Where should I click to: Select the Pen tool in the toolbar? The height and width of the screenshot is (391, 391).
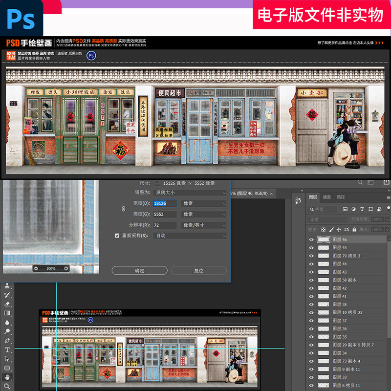(6, 342)
